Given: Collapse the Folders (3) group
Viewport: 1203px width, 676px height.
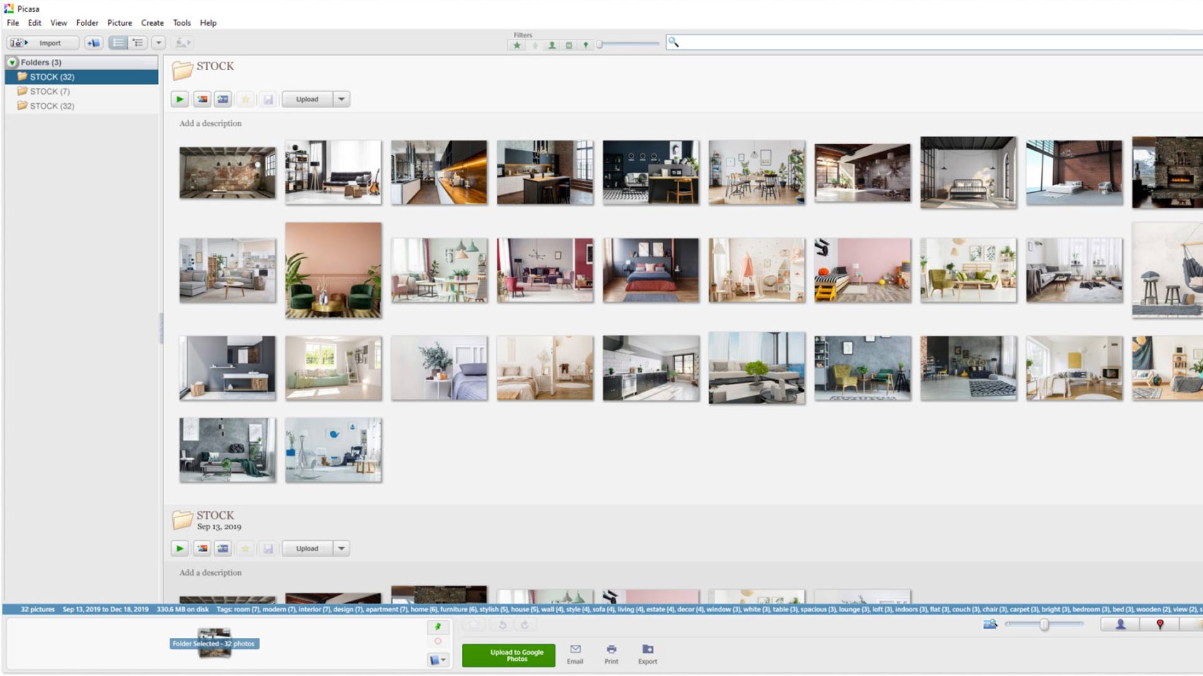Looking at the screenshot, I should (12, 62).
